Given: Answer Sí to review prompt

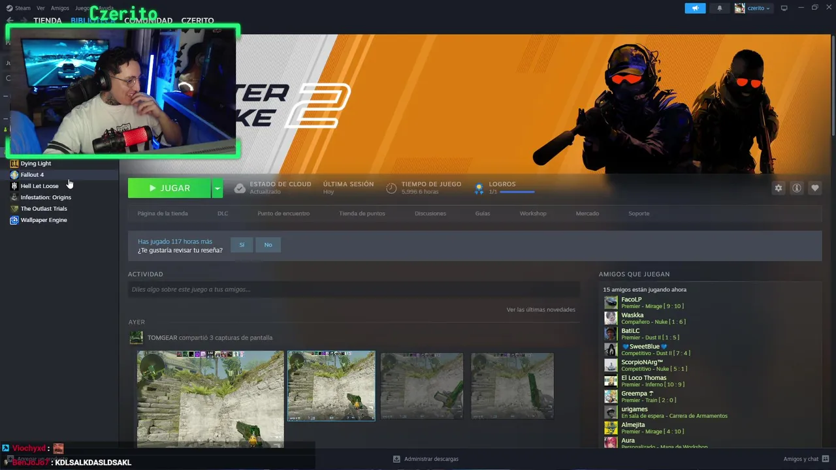Looking at the screenshot, I should [242, 245].
